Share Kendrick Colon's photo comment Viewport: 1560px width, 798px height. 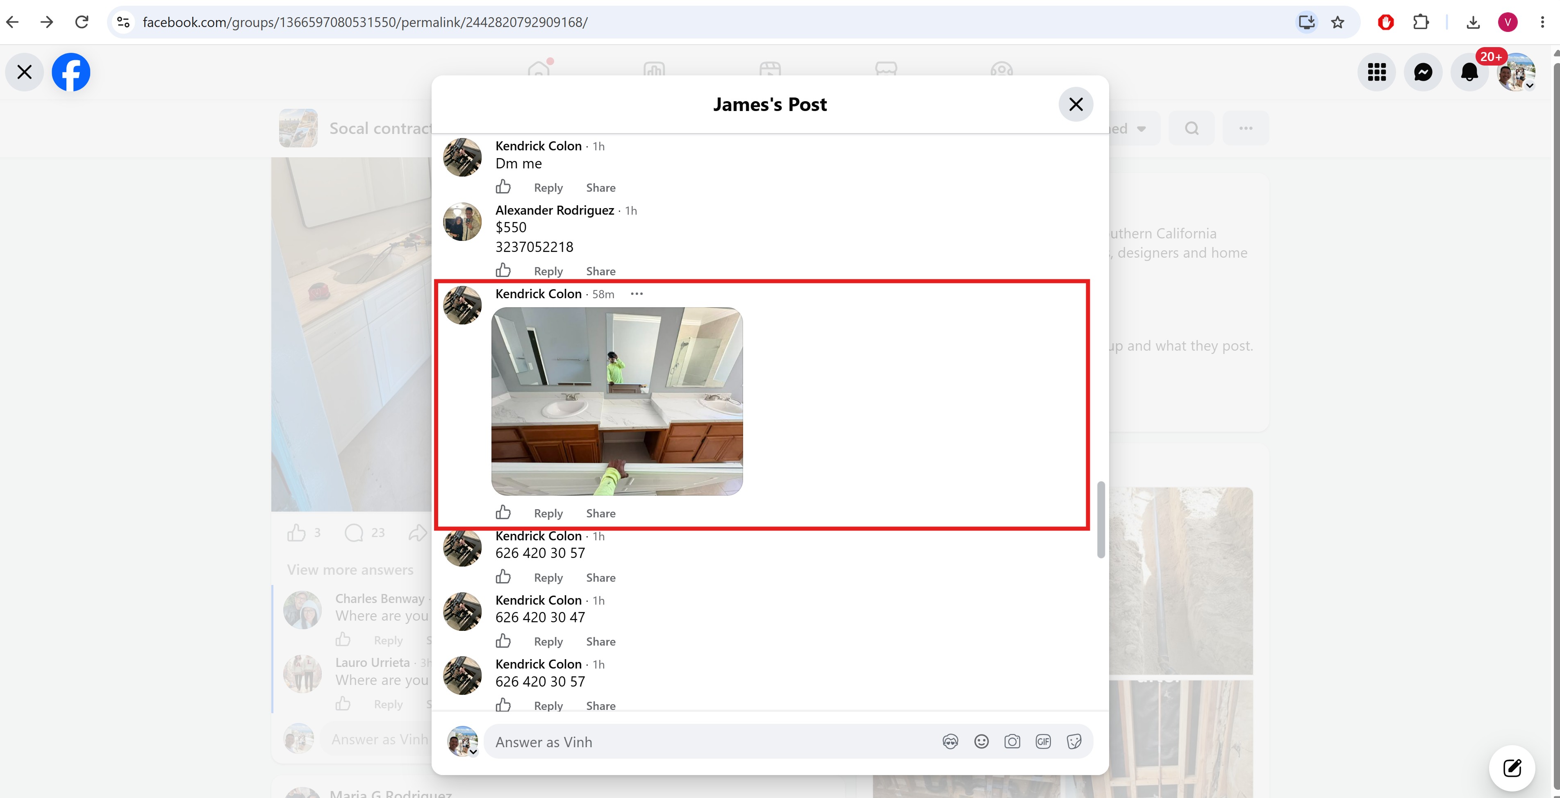(601, 513)
